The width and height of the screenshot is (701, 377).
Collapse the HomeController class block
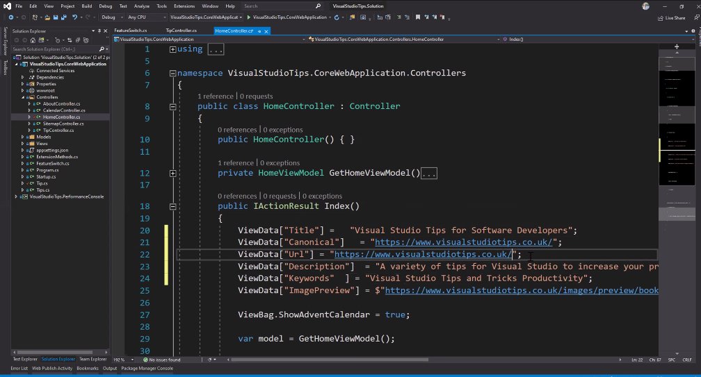click(x=172, y=107)
